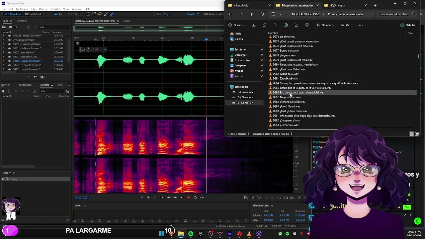Image resolution: width=425 pixels, height=239 pixels.
Task: Click the Zoom In Amplitude icon
Action: pos(246,198)
